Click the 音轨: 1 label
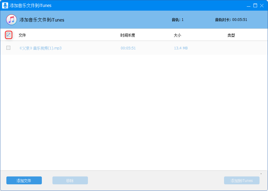This screenshot has height=191, width=268. coord(178,20)
